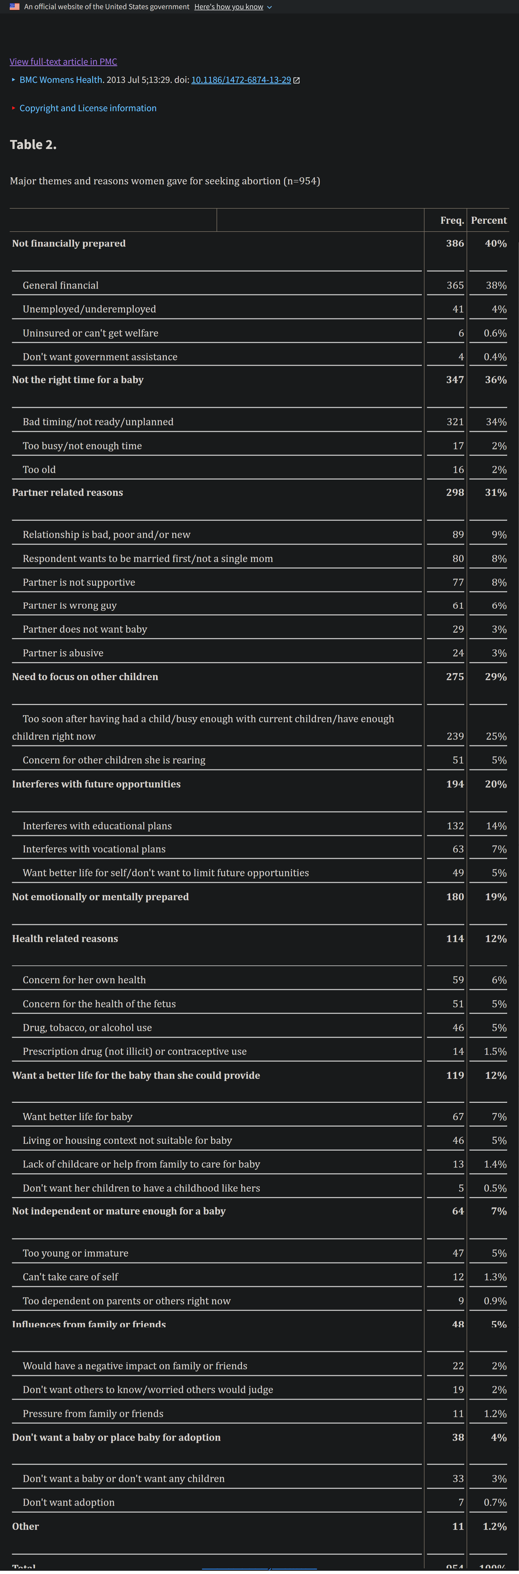
Task: Click frequency value 386 in the first row
Action: pos(455,243)
